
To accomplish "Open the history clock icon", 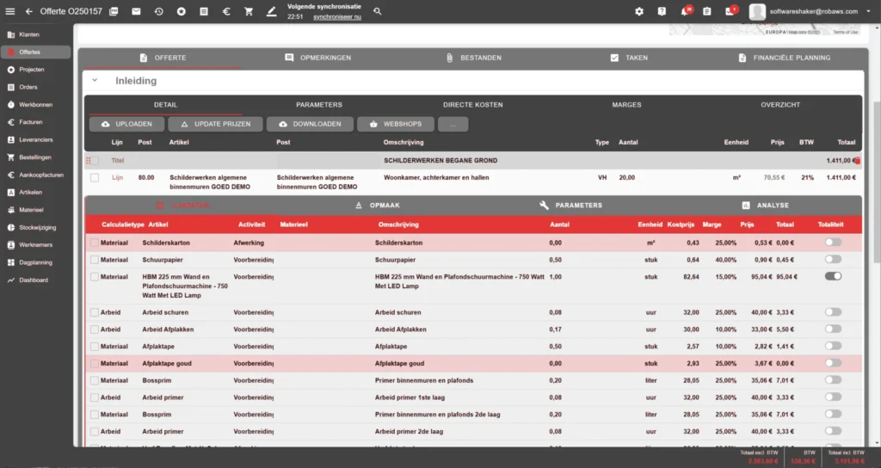I will [x=158, y=11].
